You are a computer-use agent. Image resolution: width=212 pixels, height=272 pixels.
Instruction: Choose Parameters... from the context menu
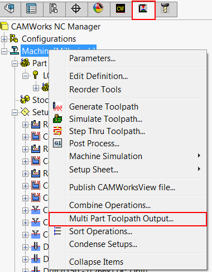[x=92, y=58]
